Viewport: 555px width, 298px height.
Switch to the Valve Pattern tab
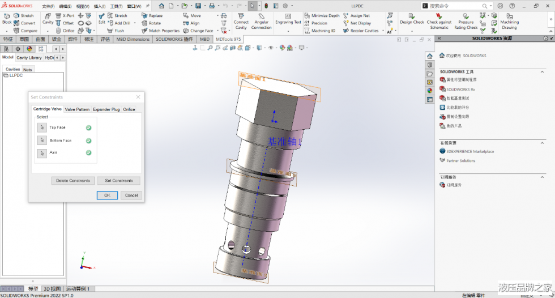click(x=77, y=109)
